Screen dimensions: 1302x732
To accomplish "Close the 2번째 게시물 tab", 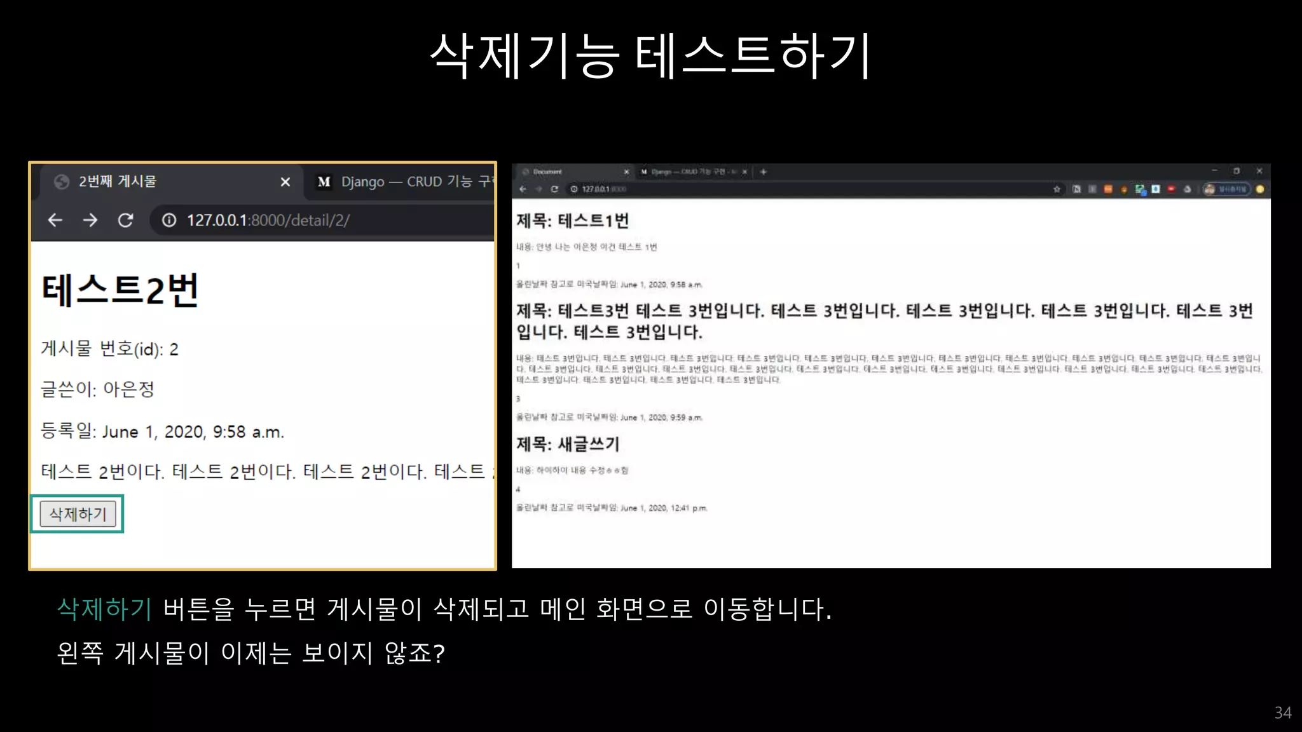I will 285,182.
